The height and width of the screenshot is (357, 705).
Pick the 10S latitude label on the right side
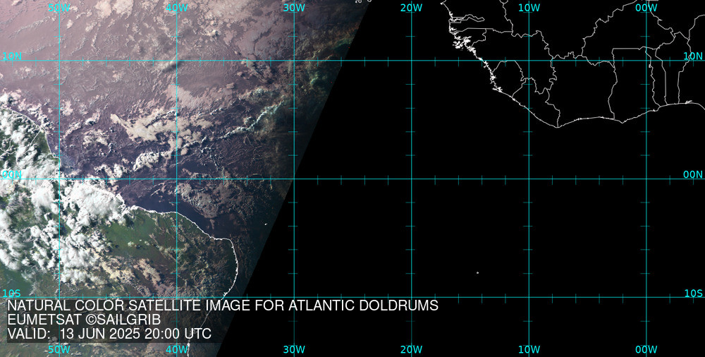point(693,294)
